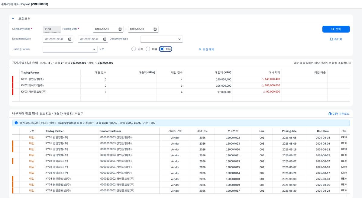Click document number 190004015
The width and height of the screenshot is (362, 198).
pyautogui.click(x=233, y=167)
